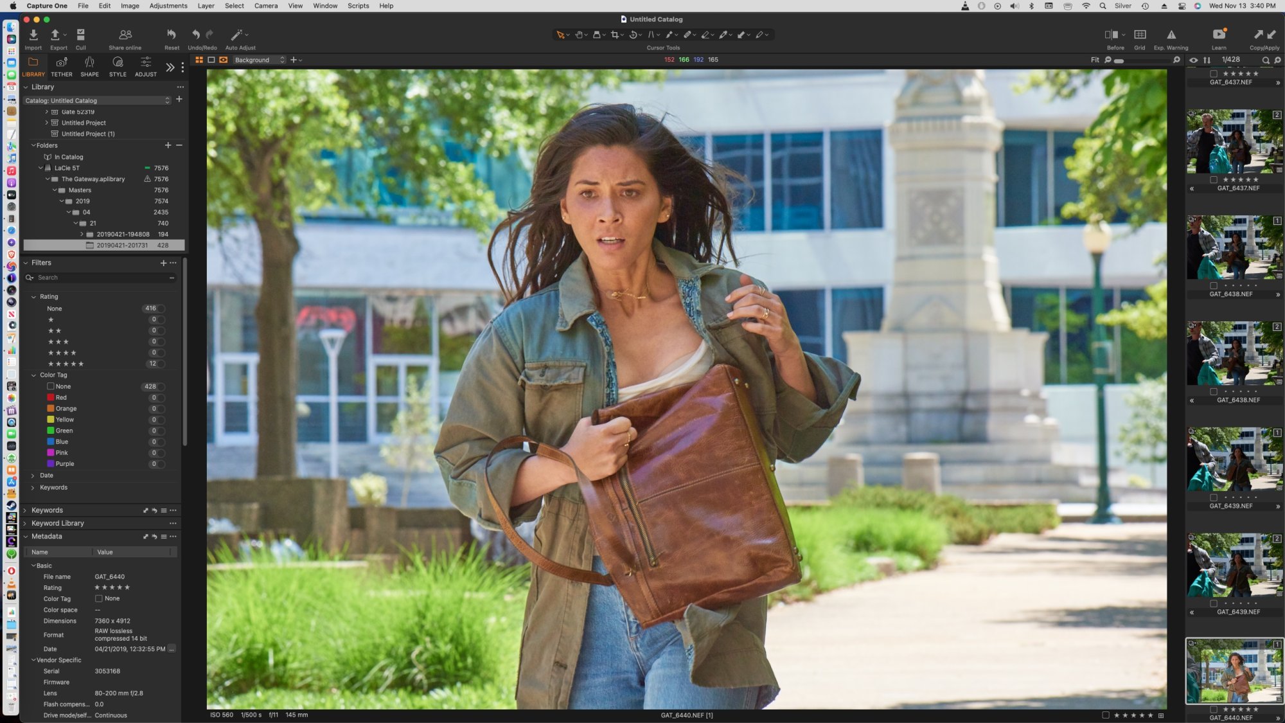The width and height of the screenshot is (1285, 723).
Task: Expand the 20190421-194808 folder
Action: click(x=82, y=234)
